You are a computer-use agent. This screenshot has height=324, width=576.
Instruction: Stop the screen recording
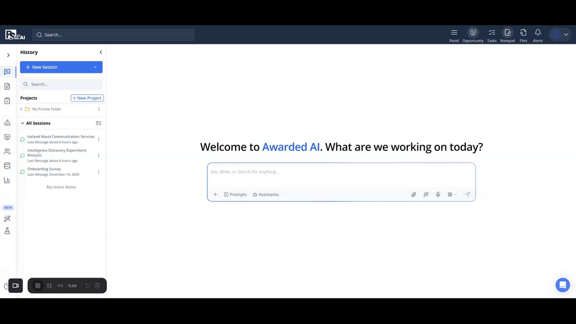point(38,286)
